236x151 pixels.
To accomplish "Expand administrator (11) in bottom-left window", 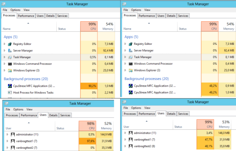I will (x=7, y=134).
